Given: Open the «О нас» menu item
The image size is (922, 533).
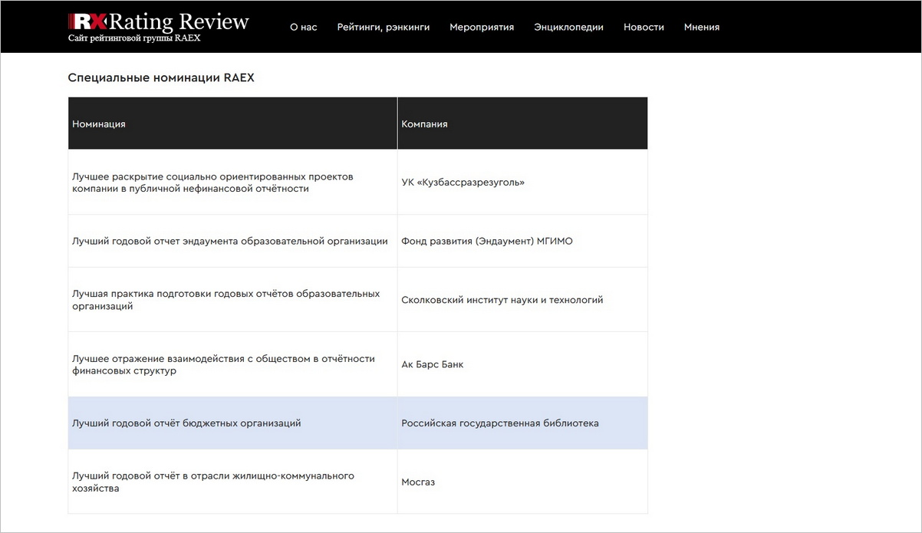Looking at the screenshot, I should pyautogui.click(x=303, y=27).
